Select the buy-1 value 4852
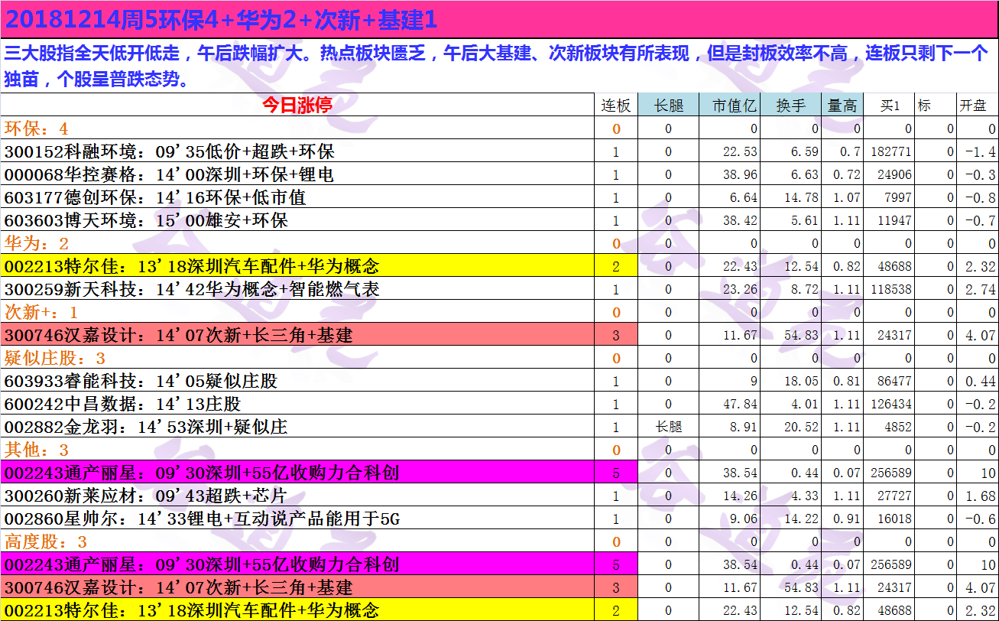Screen dimensions: 999x621 click(x=898, y=428)
